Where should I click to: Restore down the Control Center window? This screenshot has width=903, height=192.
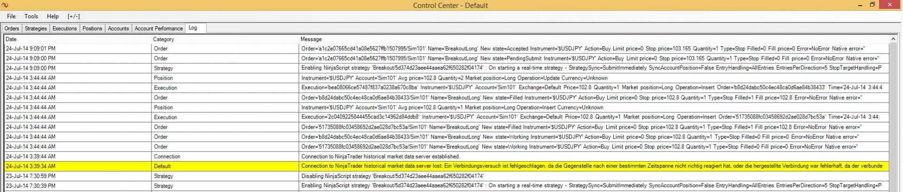point(872,5)
